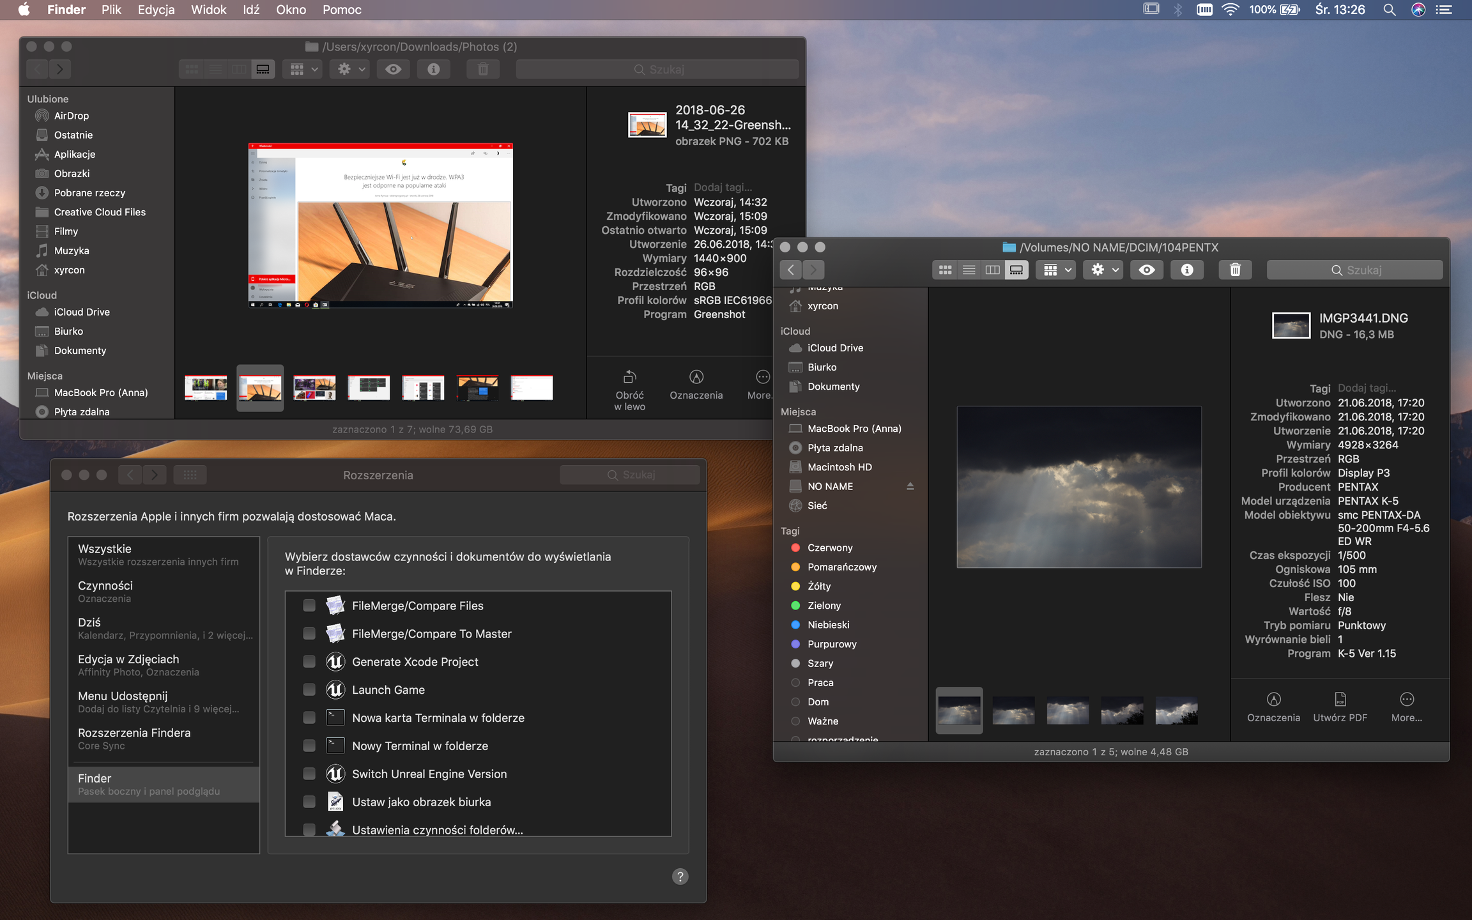
Task: Switch to gallery view in the 104PENTX window
Action: [x=1016, y=270]
